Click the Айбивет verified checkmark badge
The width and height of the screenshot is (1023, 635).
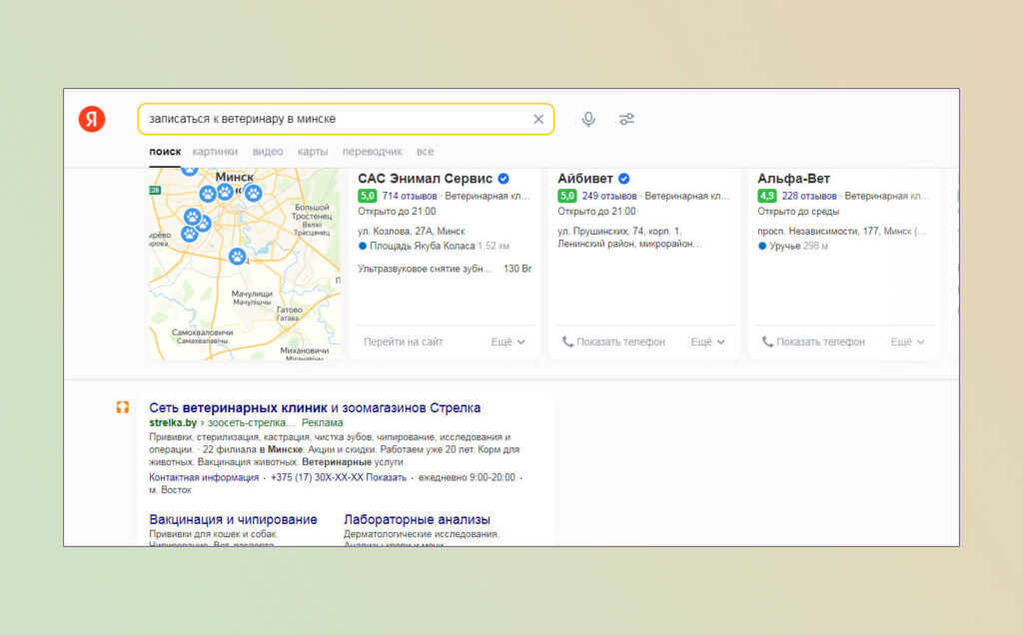pyautogui.click(x=623, y=179)
